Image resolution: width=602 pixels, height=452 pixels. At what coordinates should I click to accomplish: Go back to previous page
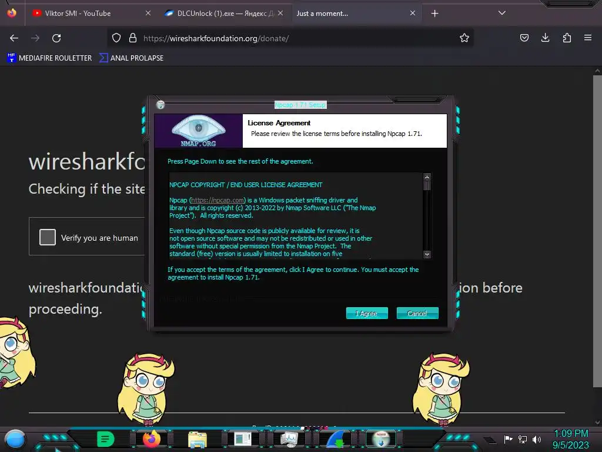(14, 38)
